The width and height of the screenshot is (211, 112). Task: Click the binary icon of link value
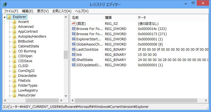pyautogui.click(x=74, y=55)
